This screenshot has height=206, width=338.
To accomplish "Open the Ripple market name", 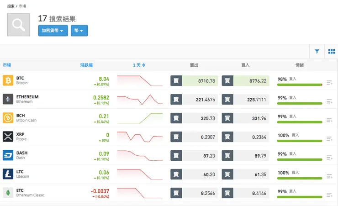I will pos(21,139).
